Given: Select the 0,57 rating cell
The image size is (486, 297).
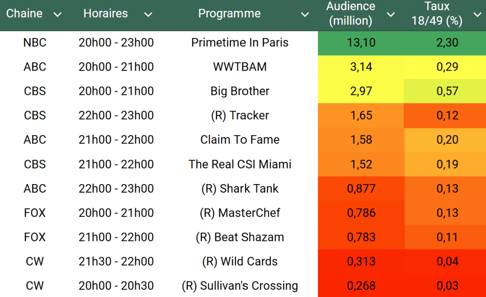Looking at the screenshot, I should tap(447, 91).
